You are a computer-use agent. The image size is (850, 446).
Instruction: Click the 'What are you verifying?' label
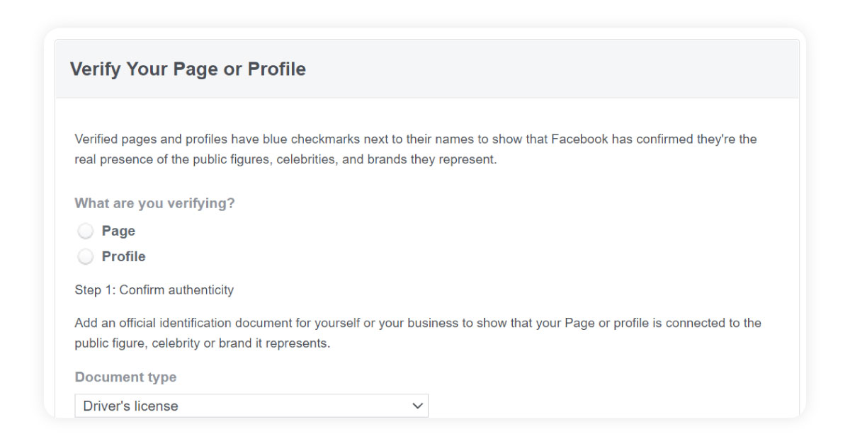[154, 203]
